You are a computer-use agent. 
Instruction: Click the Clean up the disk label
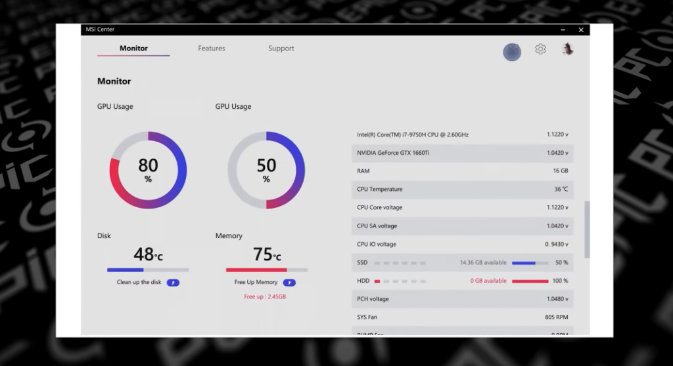pyautogui.click(x=139, y=282)
